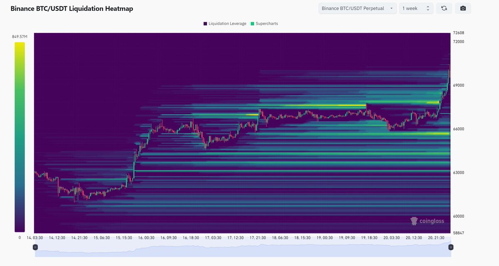Open the Binance BTC/USDT Perpetual dropdown
Image resolution: width=499 pixels, height=266 pixels.
coord(358,8)
